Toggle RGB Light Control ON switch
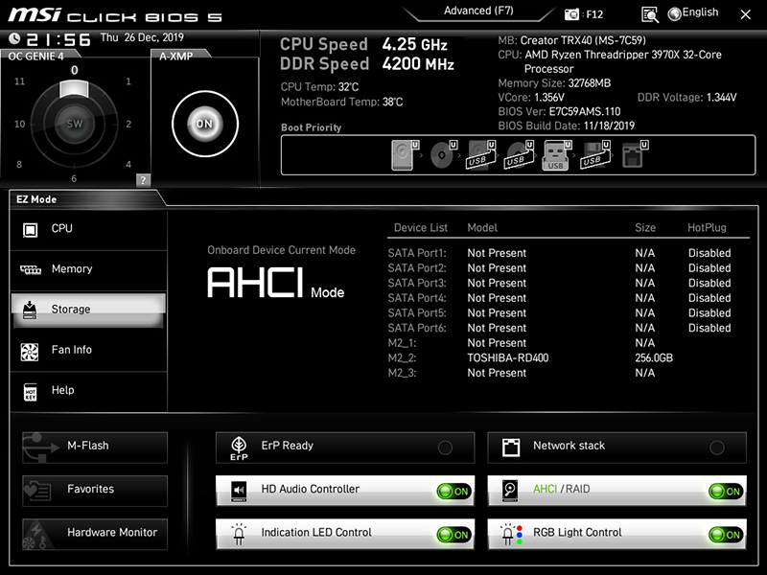Viewport: 767px width, 575px height. coord(726,535)
